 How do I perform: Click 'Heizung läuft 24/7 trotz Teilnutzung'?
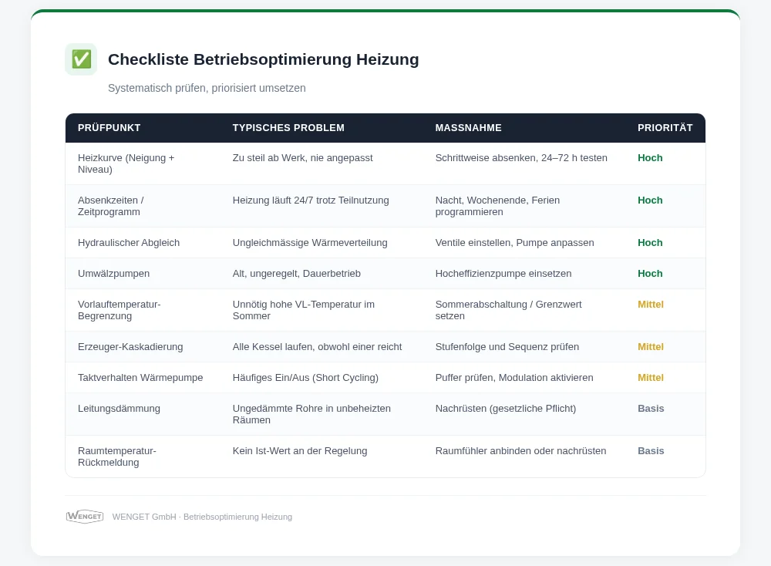(311, 200)
